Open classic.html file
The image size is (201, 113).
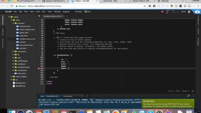[x=24, y=33]
